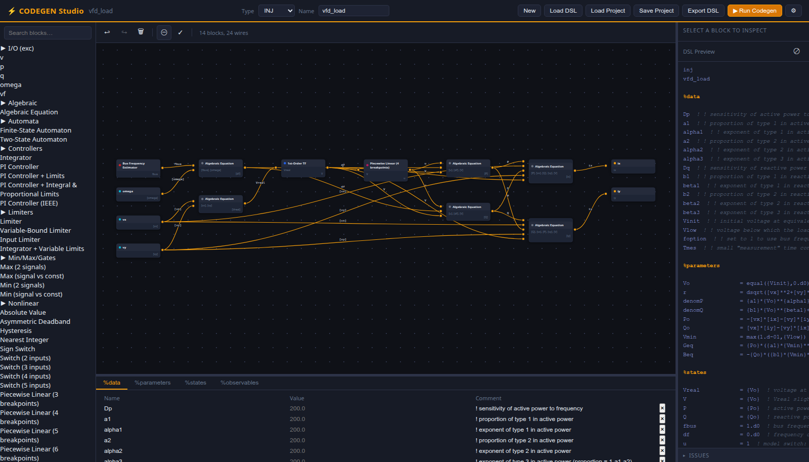The width and height of the screenshot is (809, 462).
Task: Collapse the Algebraic category
Action: [19, 103]
